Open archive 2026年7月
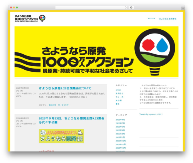193x163 pixels. click(120, 123)
